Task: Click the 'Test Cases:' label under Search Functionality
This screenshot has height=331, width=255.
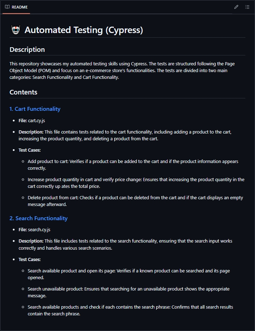Action: coord(30,260)
